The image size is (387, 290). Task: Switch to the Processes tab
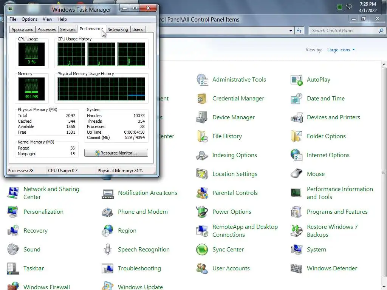[x=46, y=29]
